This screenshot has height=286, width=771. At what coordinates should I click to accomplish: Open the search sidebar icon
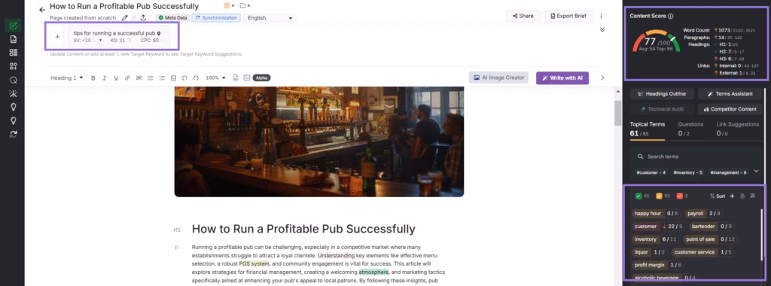click(x=14, y=80)
